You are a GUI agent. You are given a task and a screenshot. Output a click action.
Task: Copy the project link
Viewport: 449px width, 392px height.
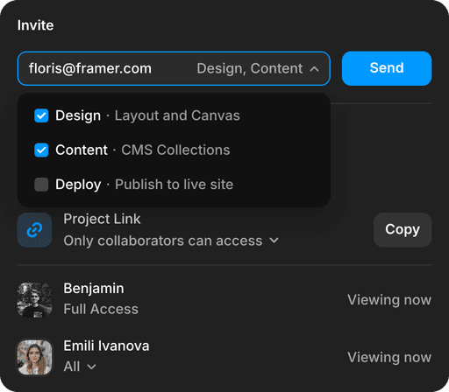[x=403, y=230]
